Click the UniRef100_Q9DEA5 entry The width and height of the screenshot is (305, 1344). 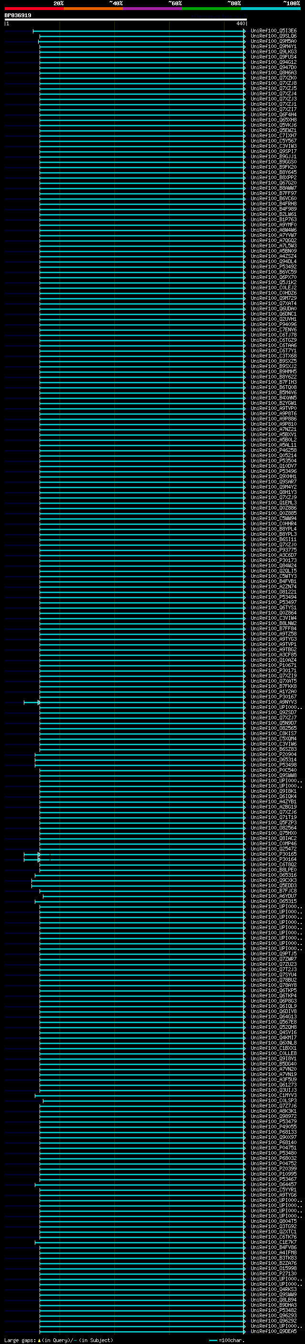[274, 1332]
